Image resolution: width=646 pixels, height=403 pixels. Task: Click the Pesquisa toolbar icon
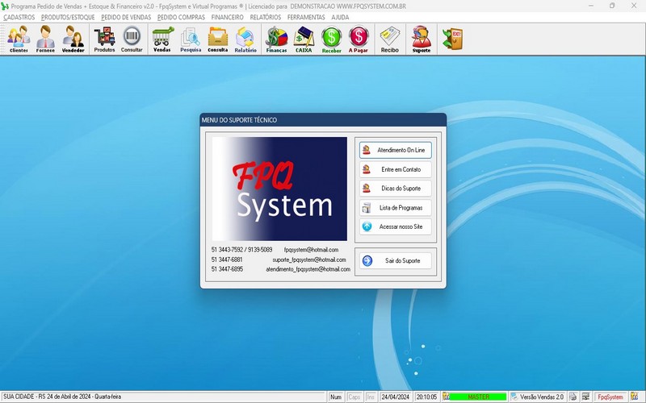pyautogui.click(x=191, y=39)
